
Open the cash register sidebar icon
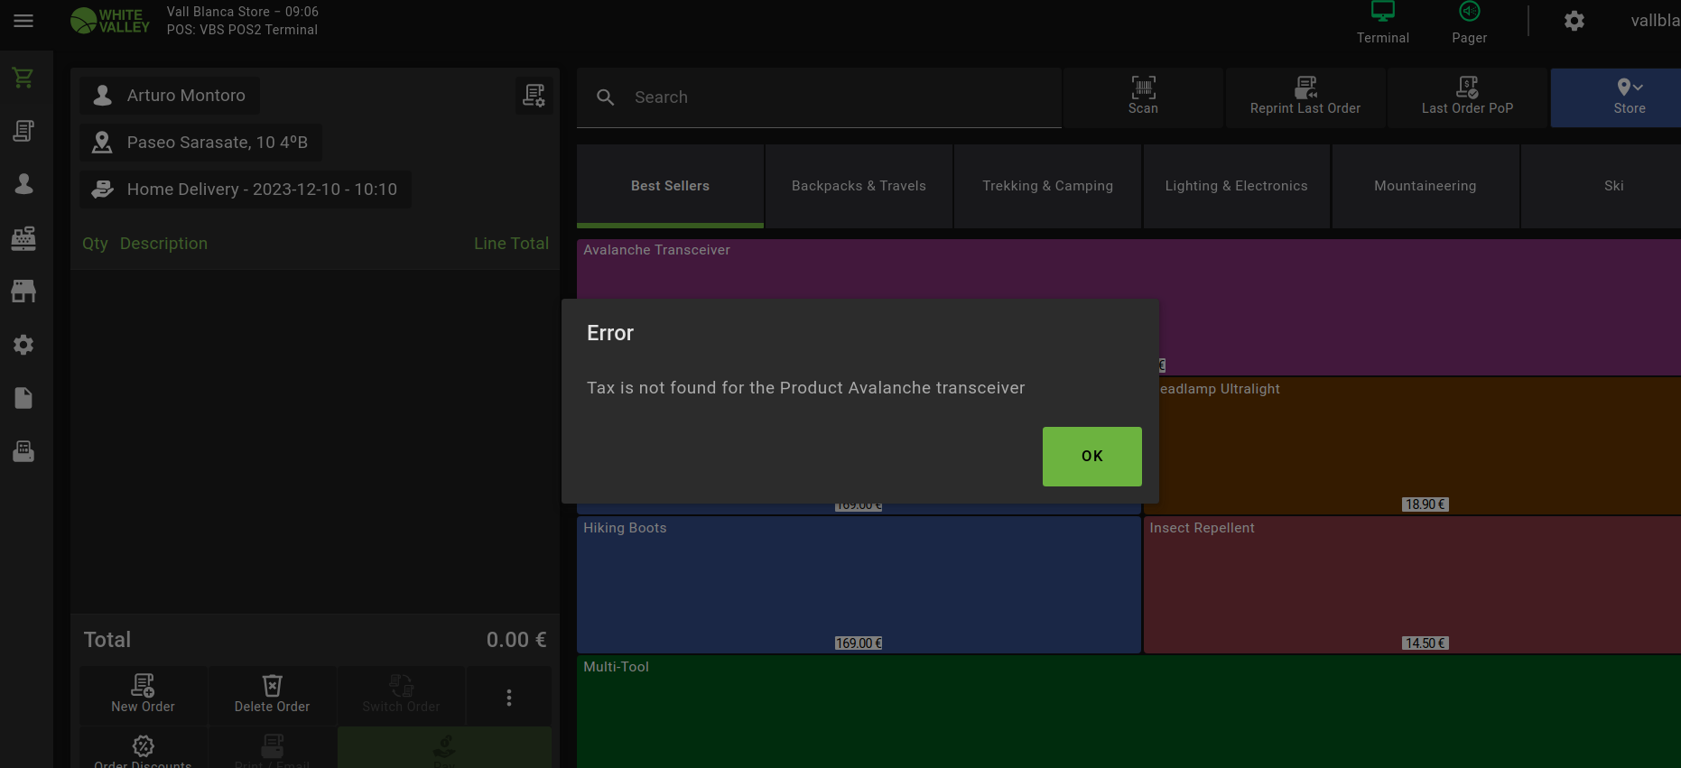click(x=23, y=238)
